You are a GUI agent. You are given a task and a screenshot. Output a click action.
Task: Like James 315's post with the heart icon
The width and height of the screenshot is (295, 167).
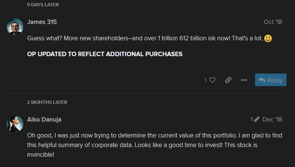[x=213, y=80]
